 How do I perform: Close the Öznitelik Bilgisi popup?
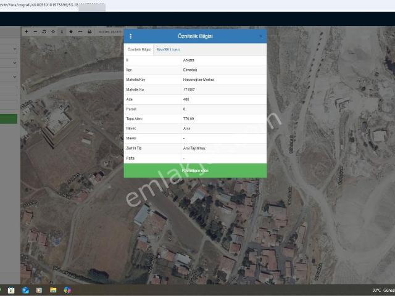point(260,36)
